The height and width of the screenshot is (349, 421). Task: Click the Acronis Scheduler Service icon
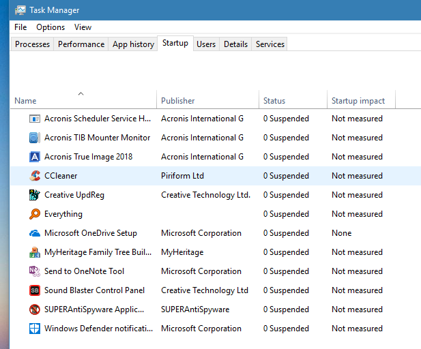click(x=35, y=119)
